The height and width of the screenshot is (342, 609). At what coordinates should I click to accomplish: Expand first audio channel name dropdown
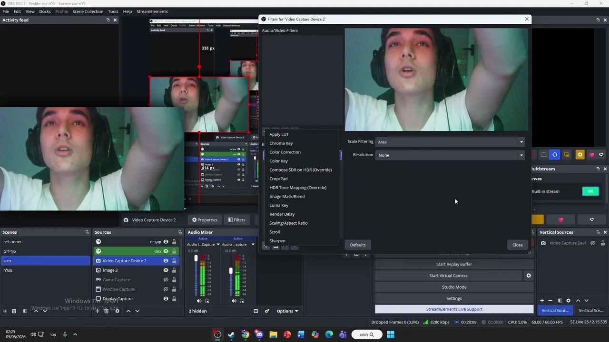(218, 245)
